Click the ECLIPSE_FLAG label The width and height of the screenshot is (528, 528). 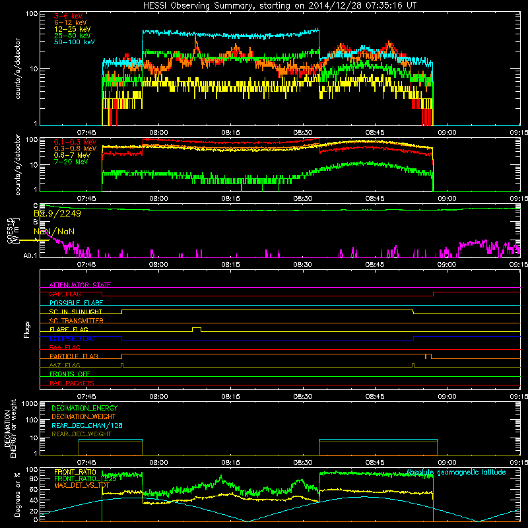(72, 339)
